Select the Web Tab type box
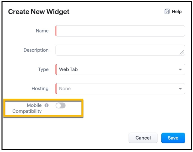The height and width of the screenshot is (152, 193). click(x=120, y=69)
